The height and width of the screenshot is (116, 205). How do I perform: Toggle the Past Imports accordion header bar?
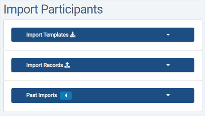click(x=103, y=95)
